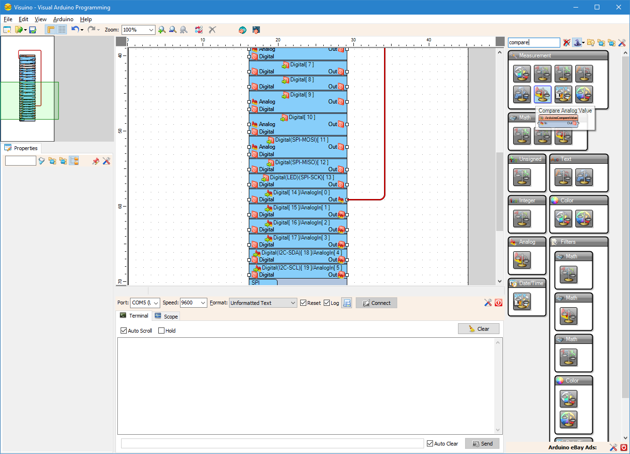Toggle the Log checkbox
630x454 pixels.
pyautogui.click(x=327, y=303)
